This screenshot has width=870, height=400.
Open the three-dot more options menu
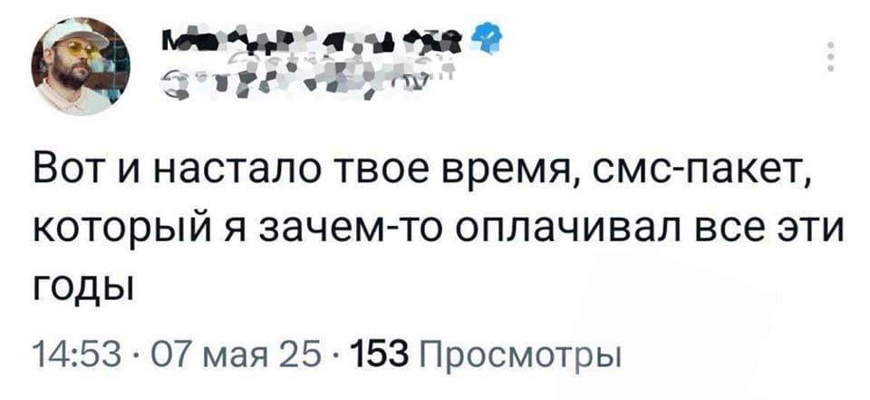click(832, 55)
